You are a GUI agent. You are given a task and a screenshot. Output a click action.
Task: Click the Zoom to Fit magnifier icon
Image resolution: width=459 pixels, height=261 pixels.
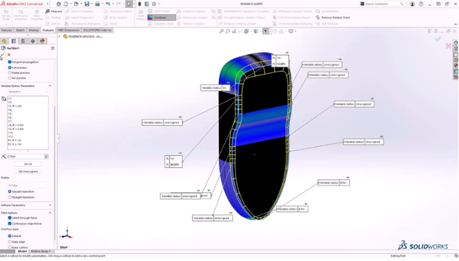pyautogui.click(x=221, y=32)
